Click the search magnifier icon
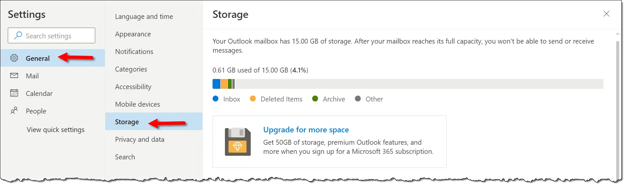 point(18,35)
